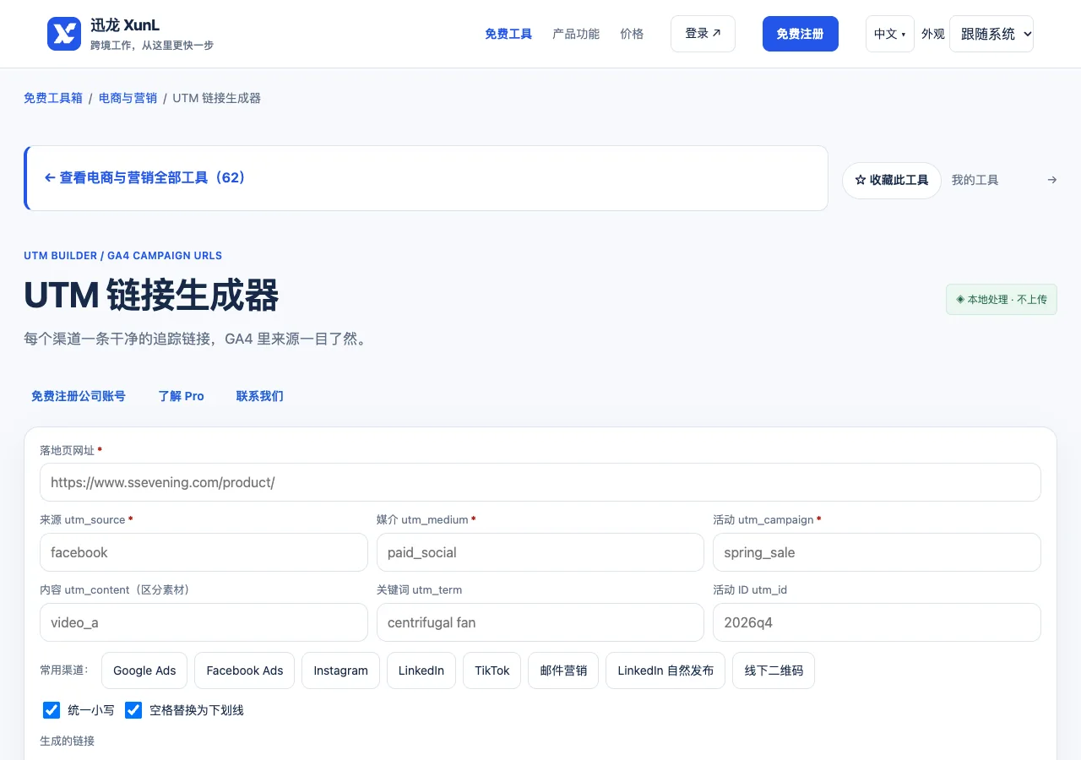Toggle the 统一小写 checkbox
This screenshot has width=1081, height=760.
pos(52,710)
